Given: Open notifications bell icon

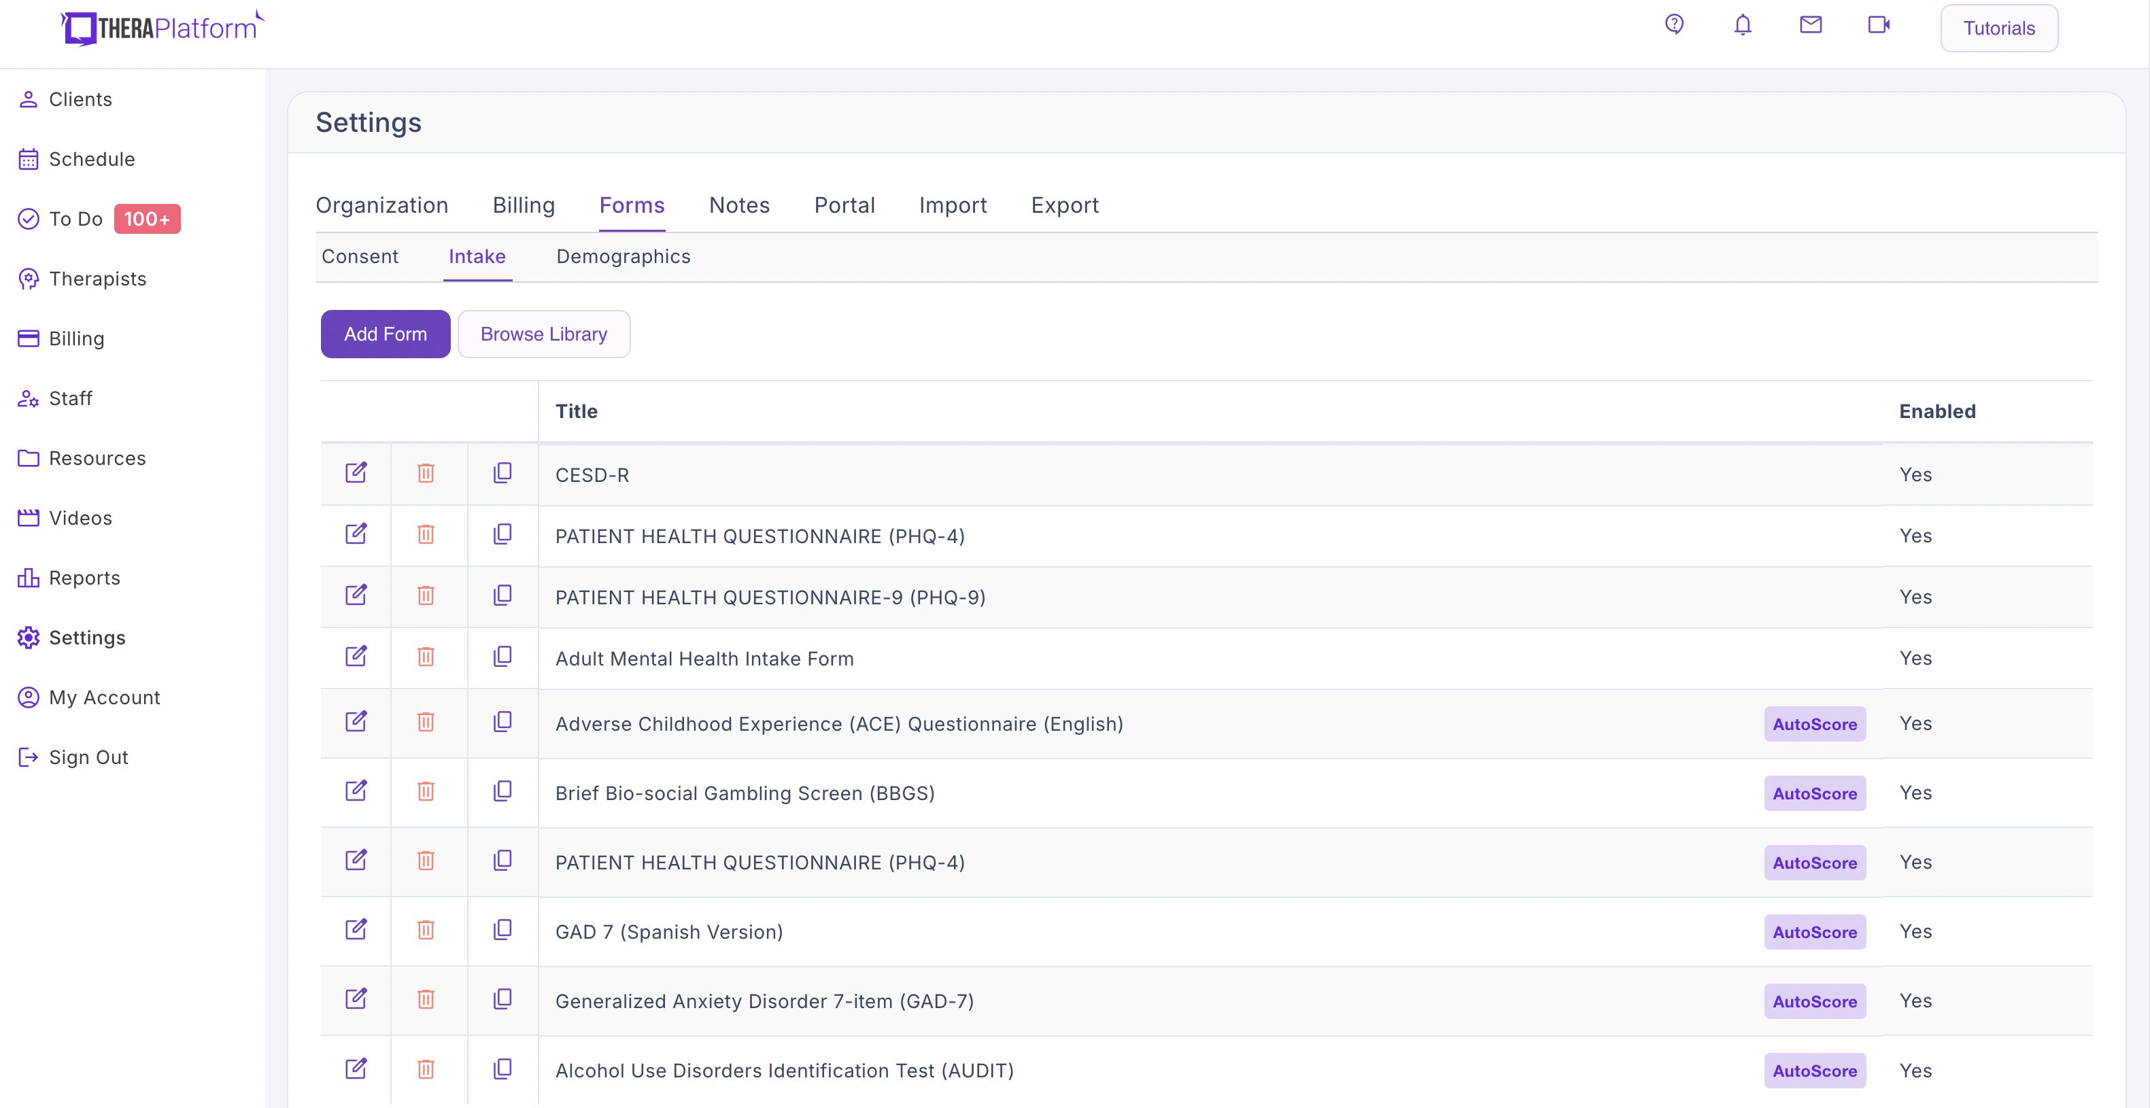Looking at the screenshot, I should [x=1742, y=25].
